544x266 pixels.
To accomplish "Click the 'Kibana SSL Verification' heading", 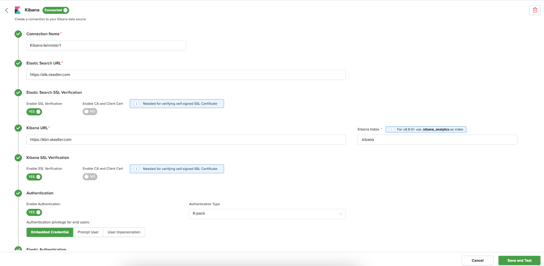I will [48, 158].
